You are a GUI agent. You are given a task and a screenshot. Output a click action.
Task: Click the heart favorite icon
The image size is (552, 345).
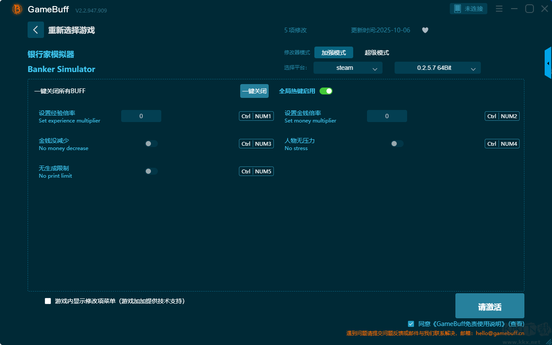pos(425,30)
